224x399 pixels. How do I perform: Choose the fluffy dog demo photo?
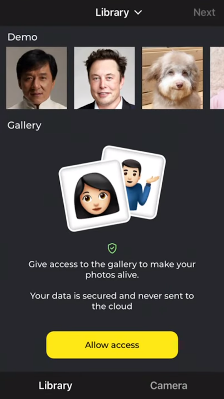pos(172,78)
